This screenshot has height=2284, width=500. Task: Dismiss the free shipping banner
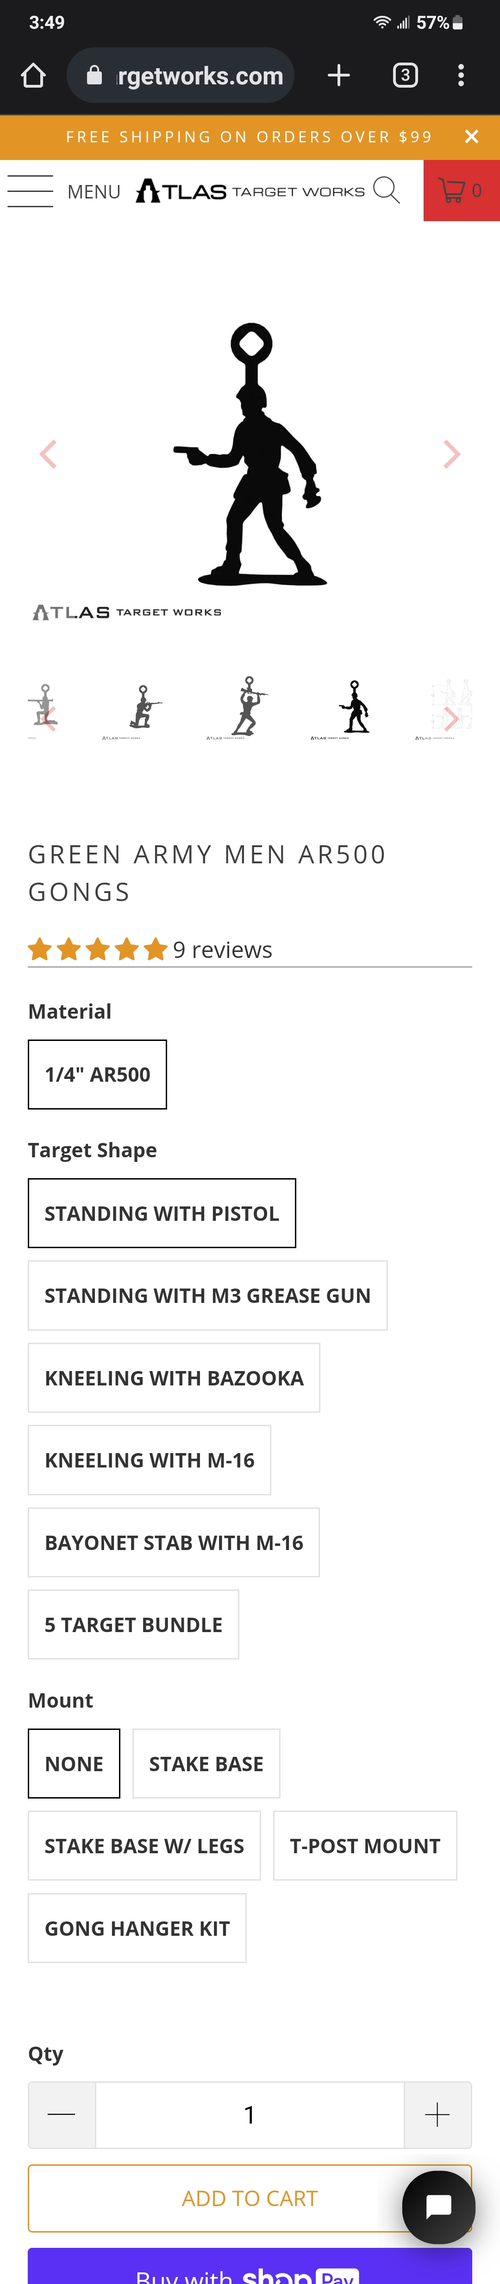472,136
